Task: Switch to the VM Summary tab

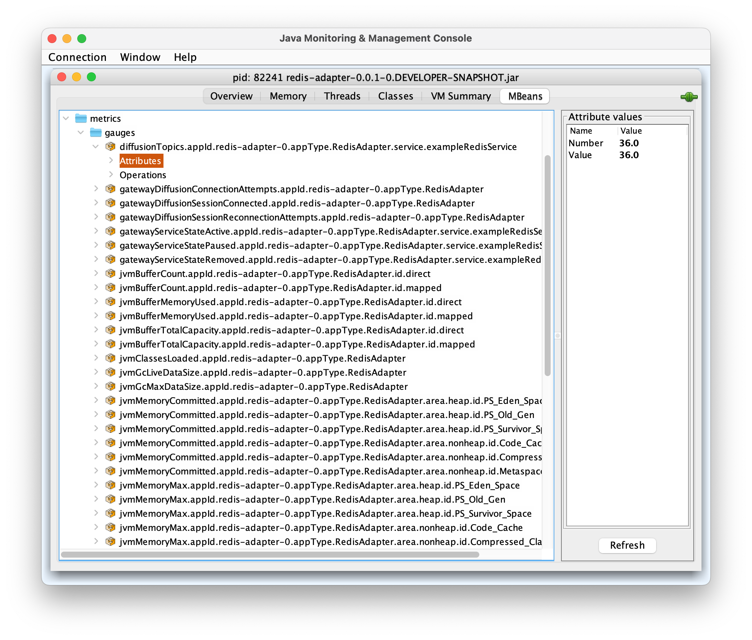Action: coord(461,96)
